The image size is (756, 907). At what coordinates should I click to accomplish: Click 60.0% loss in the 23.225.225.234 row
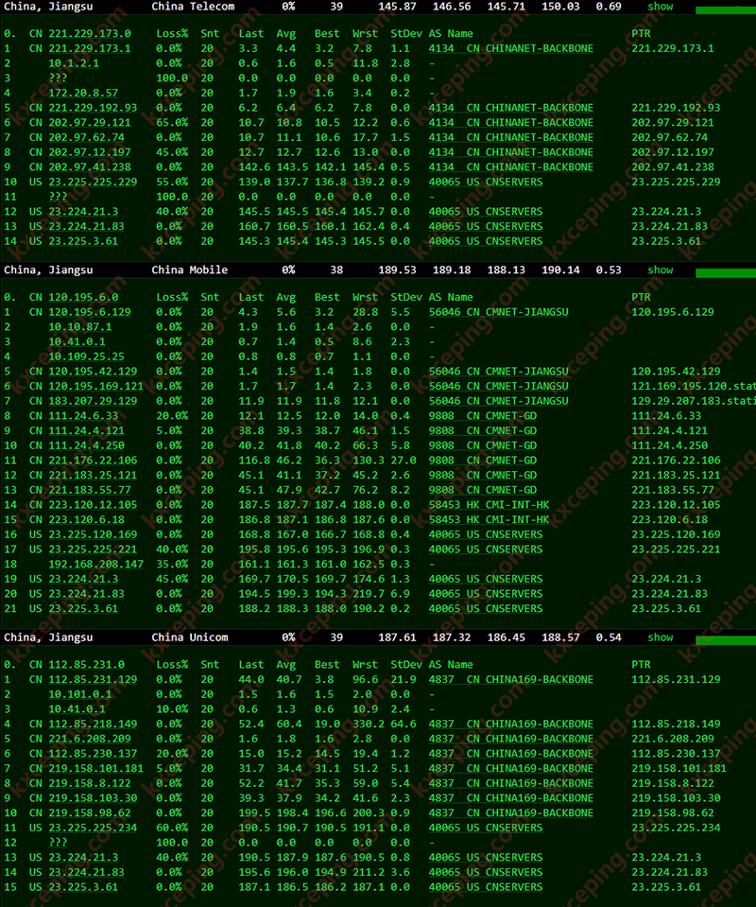(x=172, y=828)
